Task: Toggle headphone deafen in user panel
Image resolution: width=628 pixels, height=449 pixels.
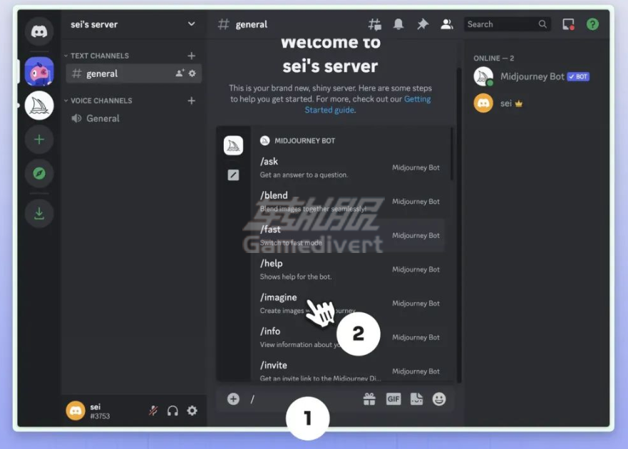Action: tap(173, 411)
